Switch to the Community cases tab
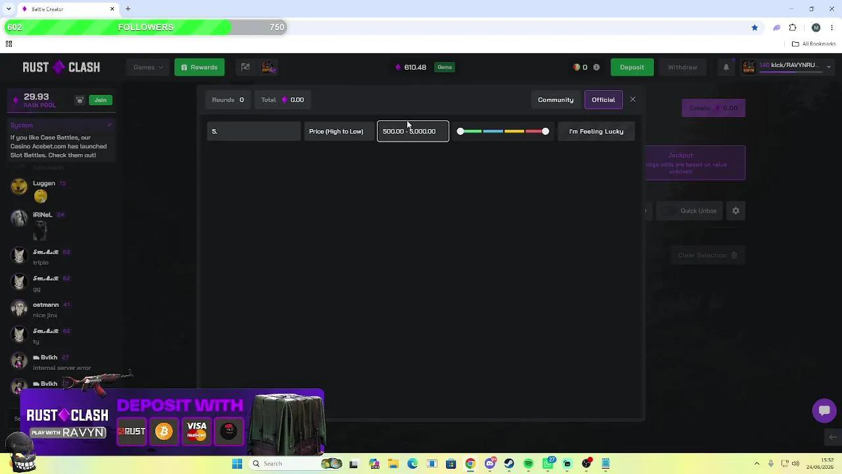 [555, 99]
